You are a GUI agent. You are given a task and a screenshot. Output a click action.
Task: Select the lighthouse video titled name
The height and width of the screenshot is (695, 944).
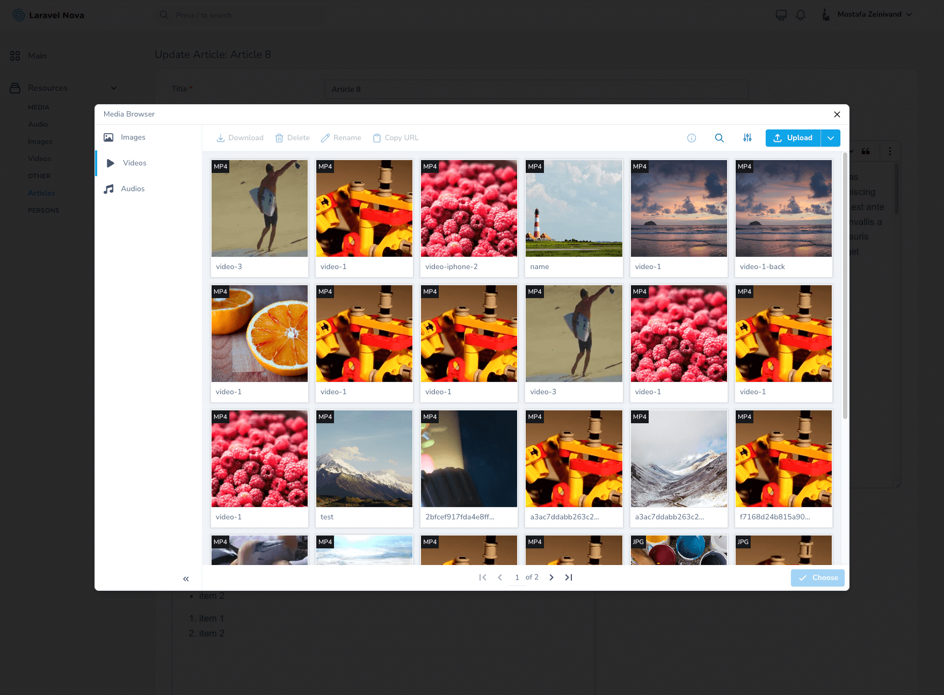point(573,208)
